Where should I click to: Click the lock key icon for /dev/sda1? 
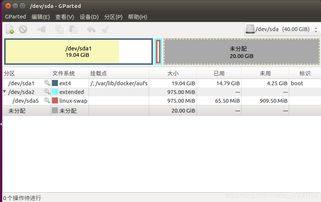click(x=47, y=83)
